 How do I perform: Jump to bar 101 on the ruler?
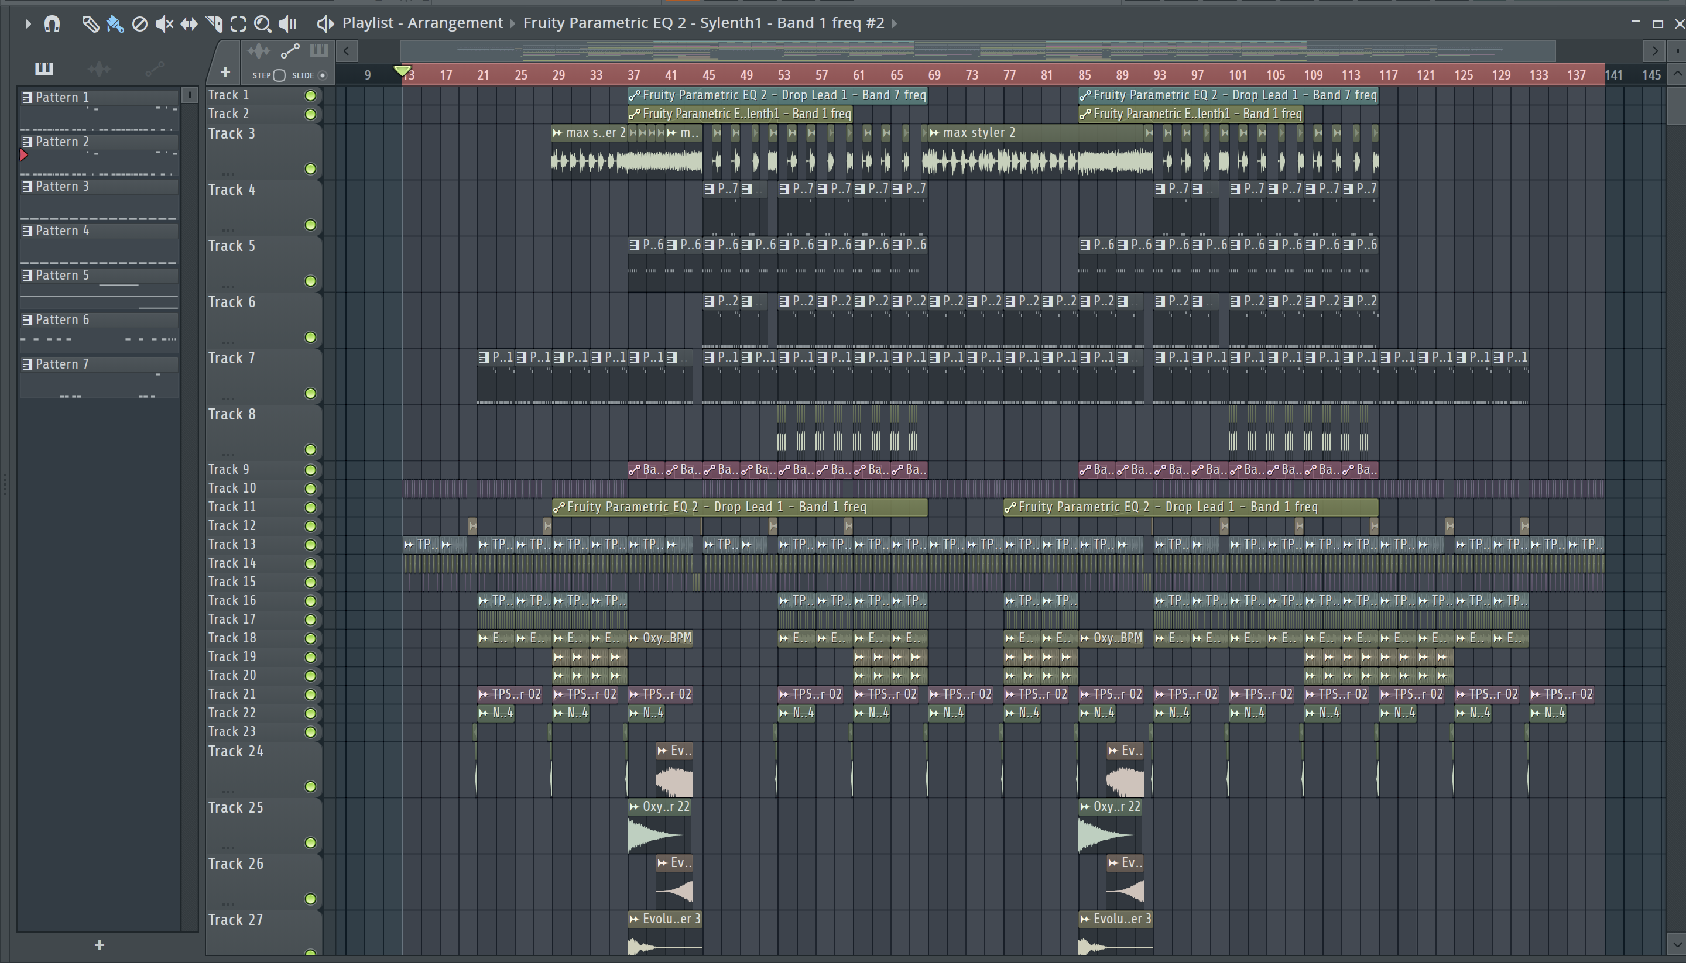pyautogui.click(x=1238, y=75)
